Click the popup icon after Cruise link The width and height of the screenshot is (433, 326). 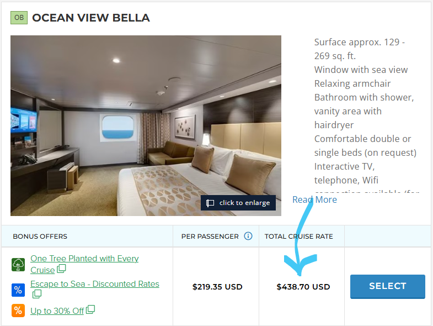click(61, 269)
